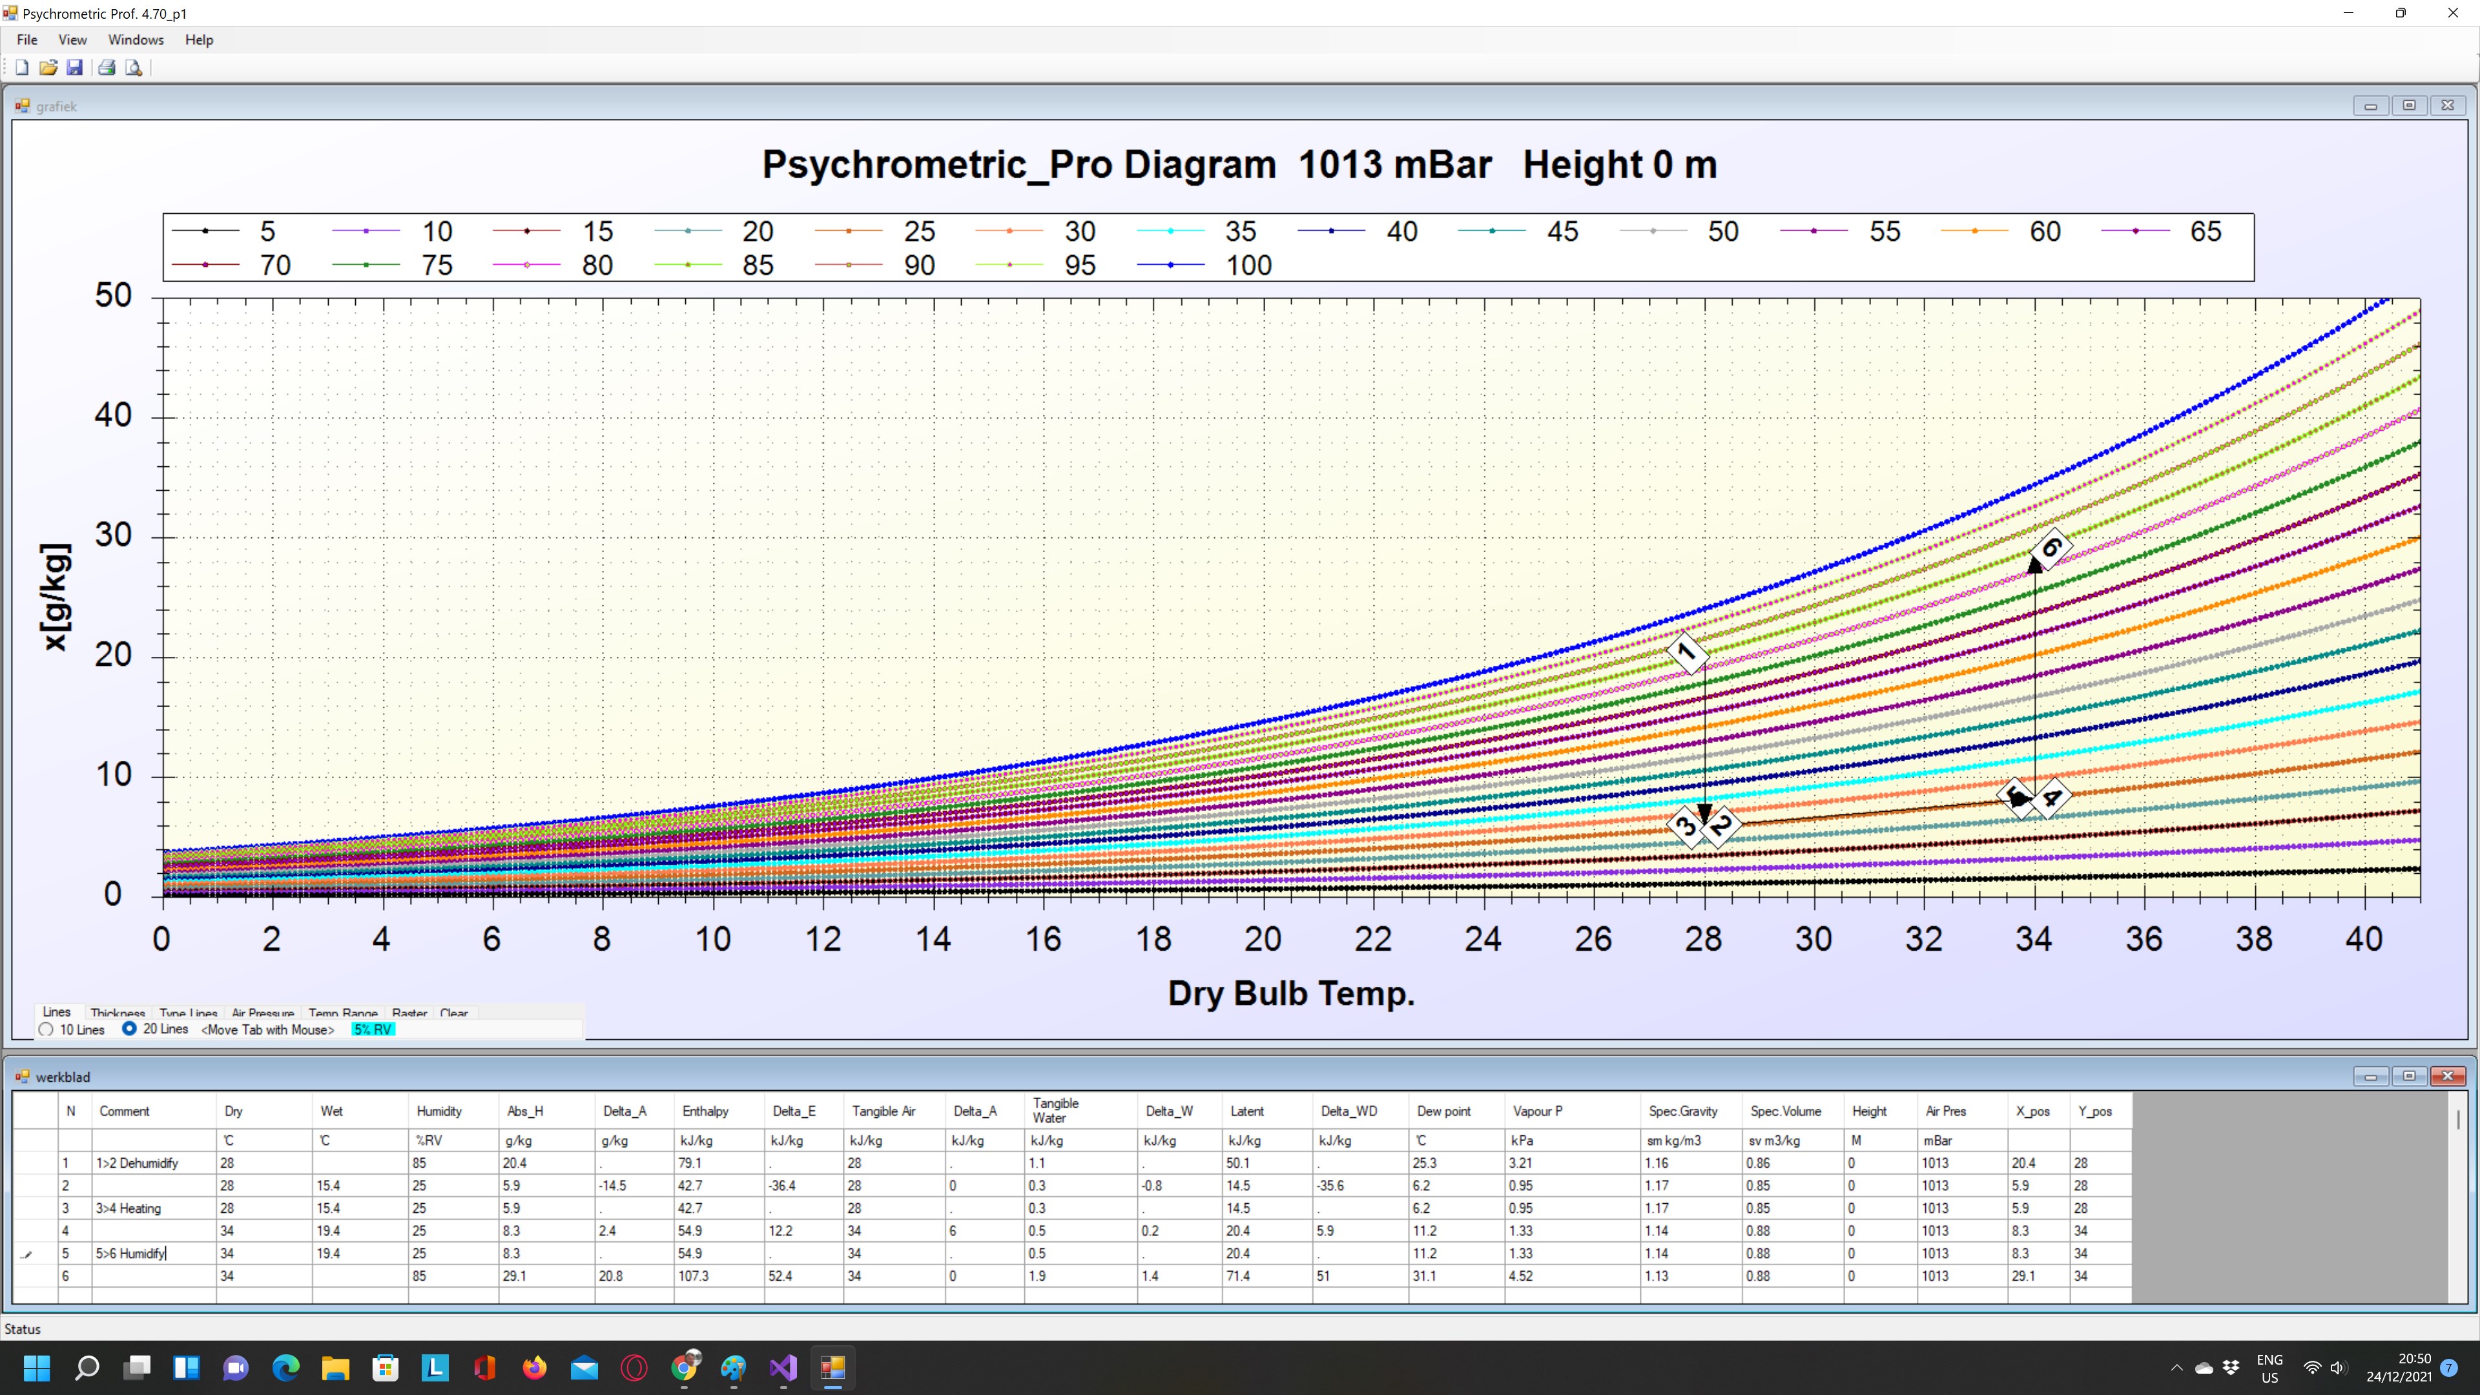This screenshot has width=2480, height=1395.
Task: Select the 20 Lines radio option
Action: coord(129,1028)
